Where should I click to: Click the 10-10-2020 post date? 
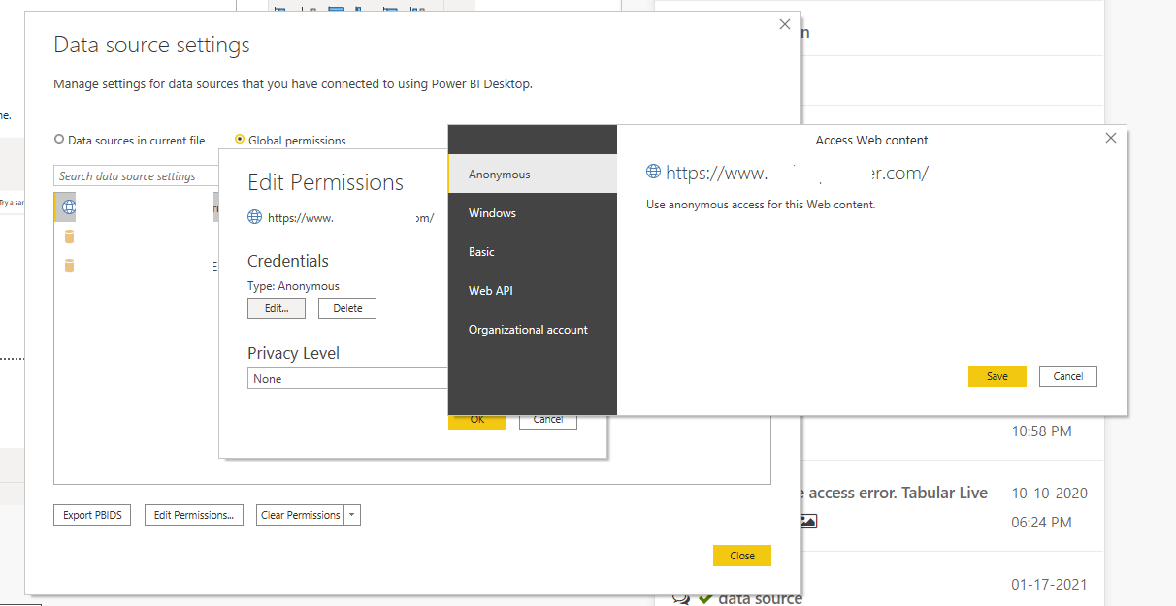(1049, 493)
